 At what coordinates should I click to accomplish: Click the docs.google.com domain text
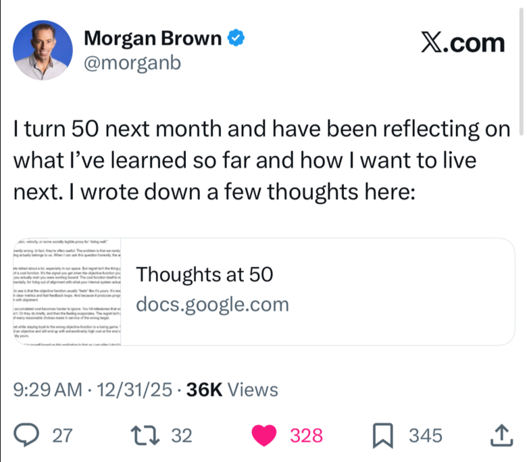212,305
